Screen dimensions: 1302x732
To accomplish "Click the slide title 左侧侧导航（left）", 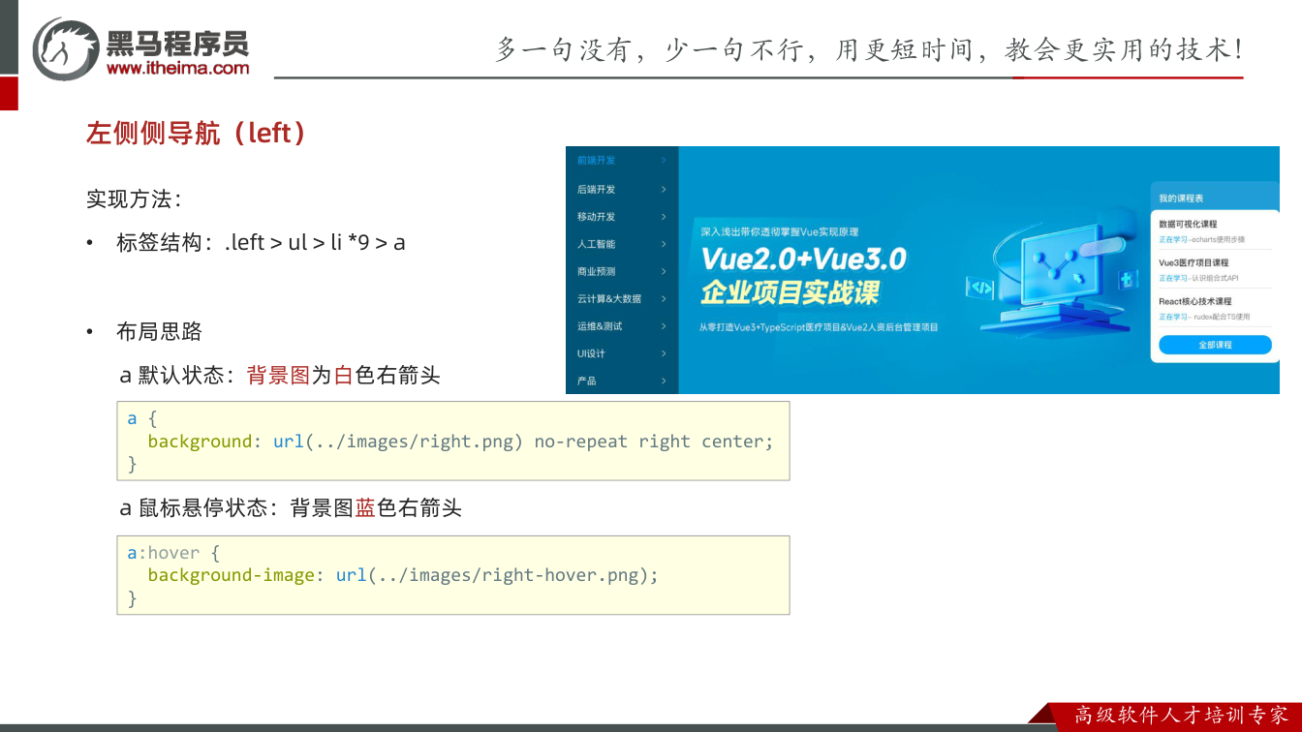I will click(198, 133).
